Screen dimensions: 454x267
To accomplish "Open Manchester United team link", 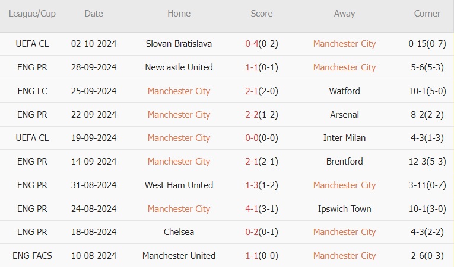I will pyautogui.click(x=179, y=256).
